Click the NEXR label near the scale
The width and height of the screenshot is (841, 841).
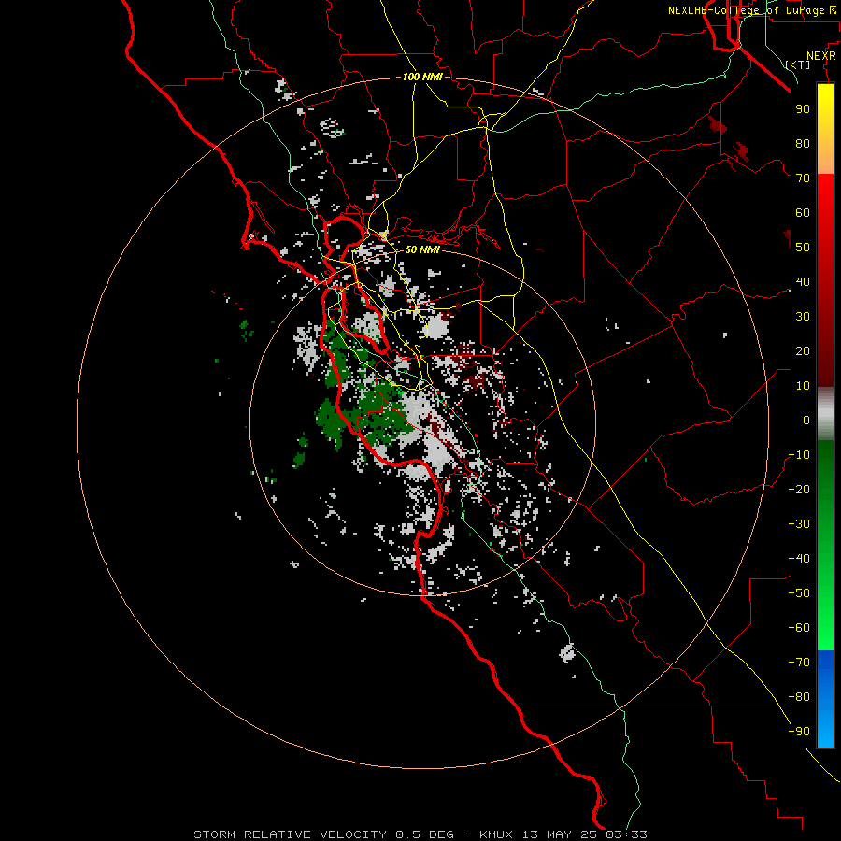[821, 55]
